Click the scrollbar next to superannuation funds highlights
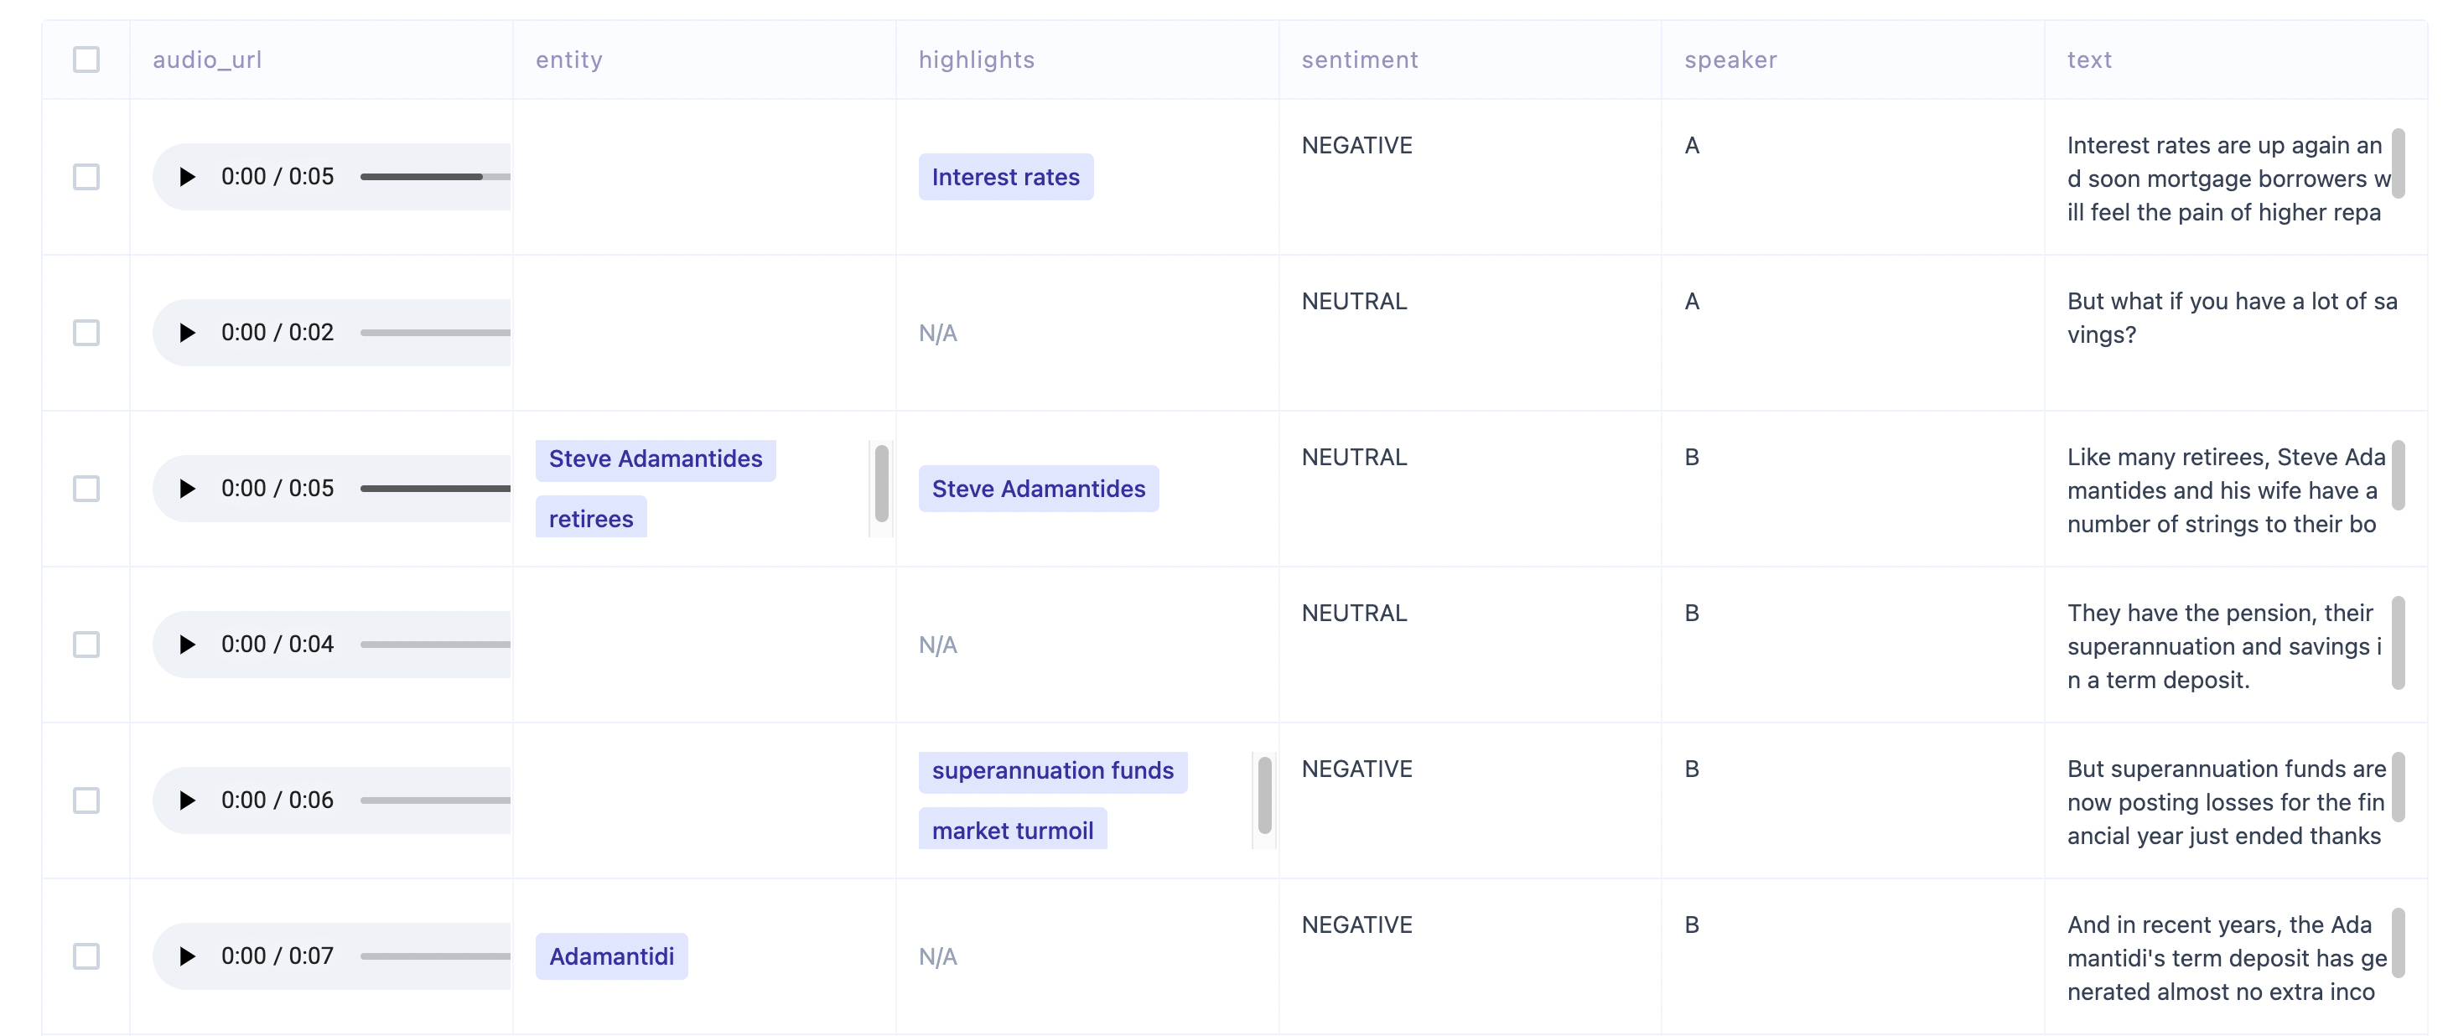Screen dimensions: 2448x1036 (x=1264, y=795)
